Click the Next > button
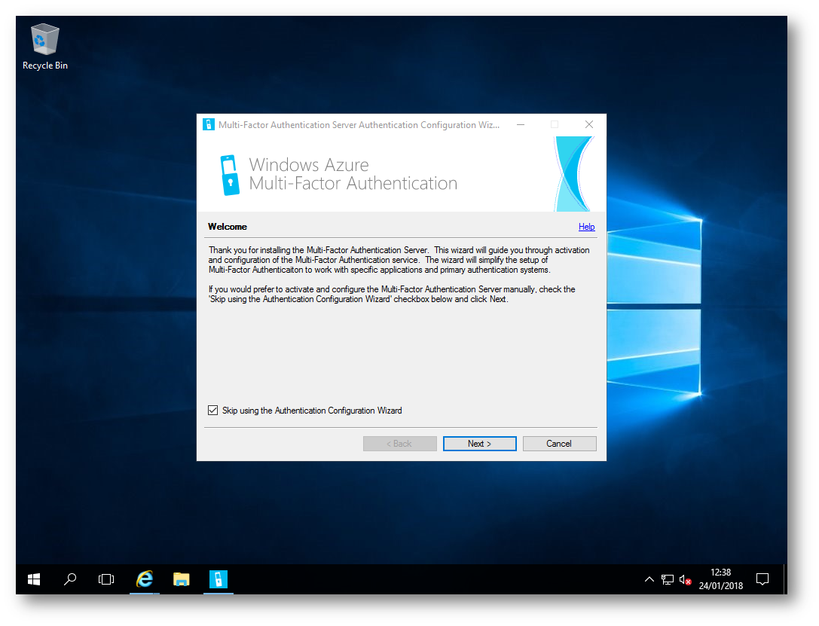Screen dimensions: 819x626 (x=479, y=444)
